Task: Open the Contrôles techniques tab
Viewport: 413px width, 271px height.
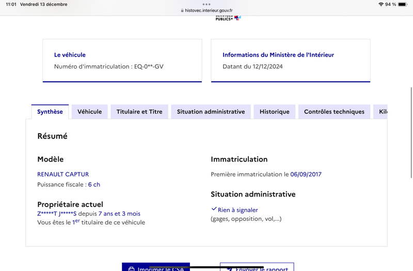Action: 334,111
